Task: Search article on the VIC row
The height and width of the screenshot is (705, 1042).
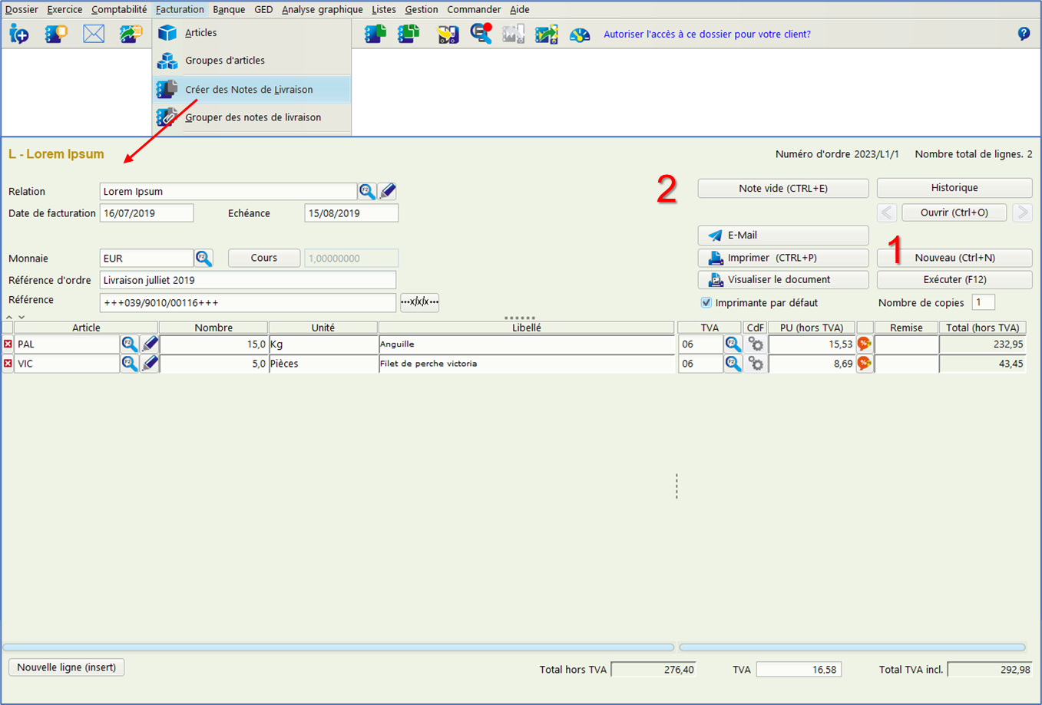Action: tap(130, 364)
